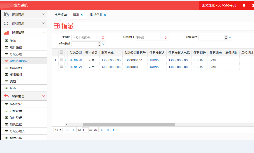Click the icon beside 分配办理

[6, 54]
